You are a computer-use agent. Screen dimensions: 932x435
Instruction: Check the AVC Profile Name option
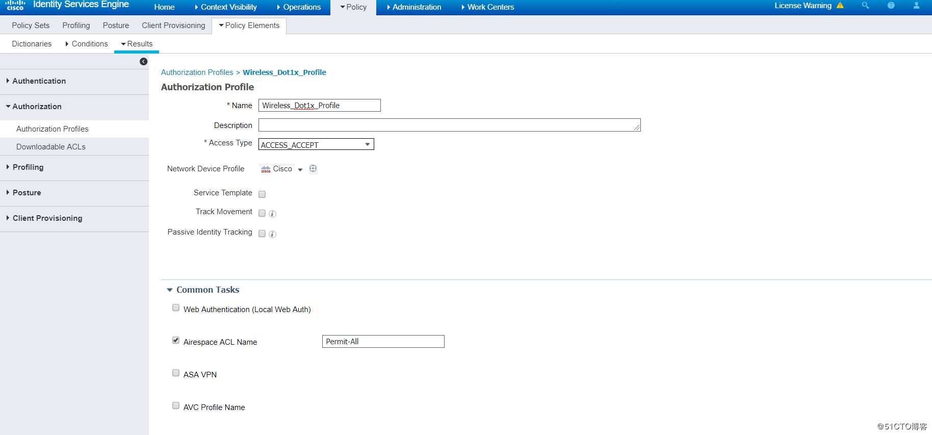(x=176, y=405)
